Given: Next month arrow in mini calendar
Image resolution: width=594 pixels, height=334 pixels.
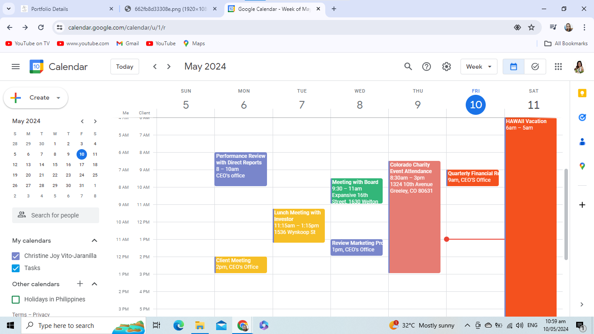Looking at the screenshot, I should point(95,121).
